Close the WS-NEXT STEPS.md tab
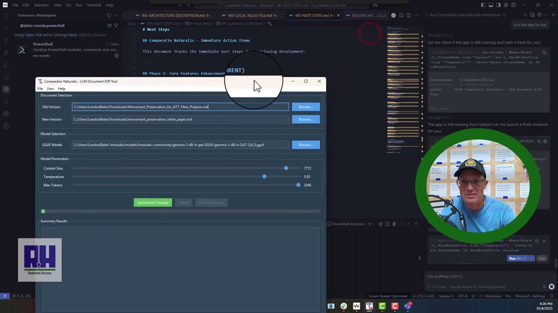This screenshot has height=313, width=558. click(339, 15)
